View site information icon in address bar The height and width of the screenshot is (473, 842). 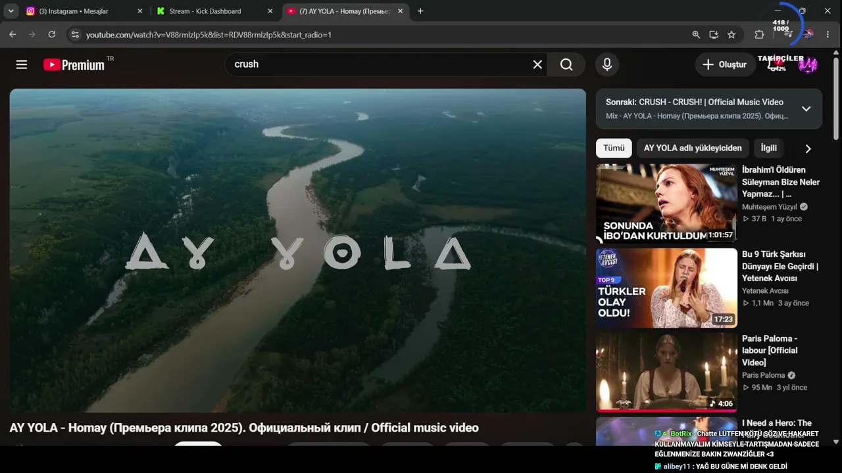pos(74,34)
